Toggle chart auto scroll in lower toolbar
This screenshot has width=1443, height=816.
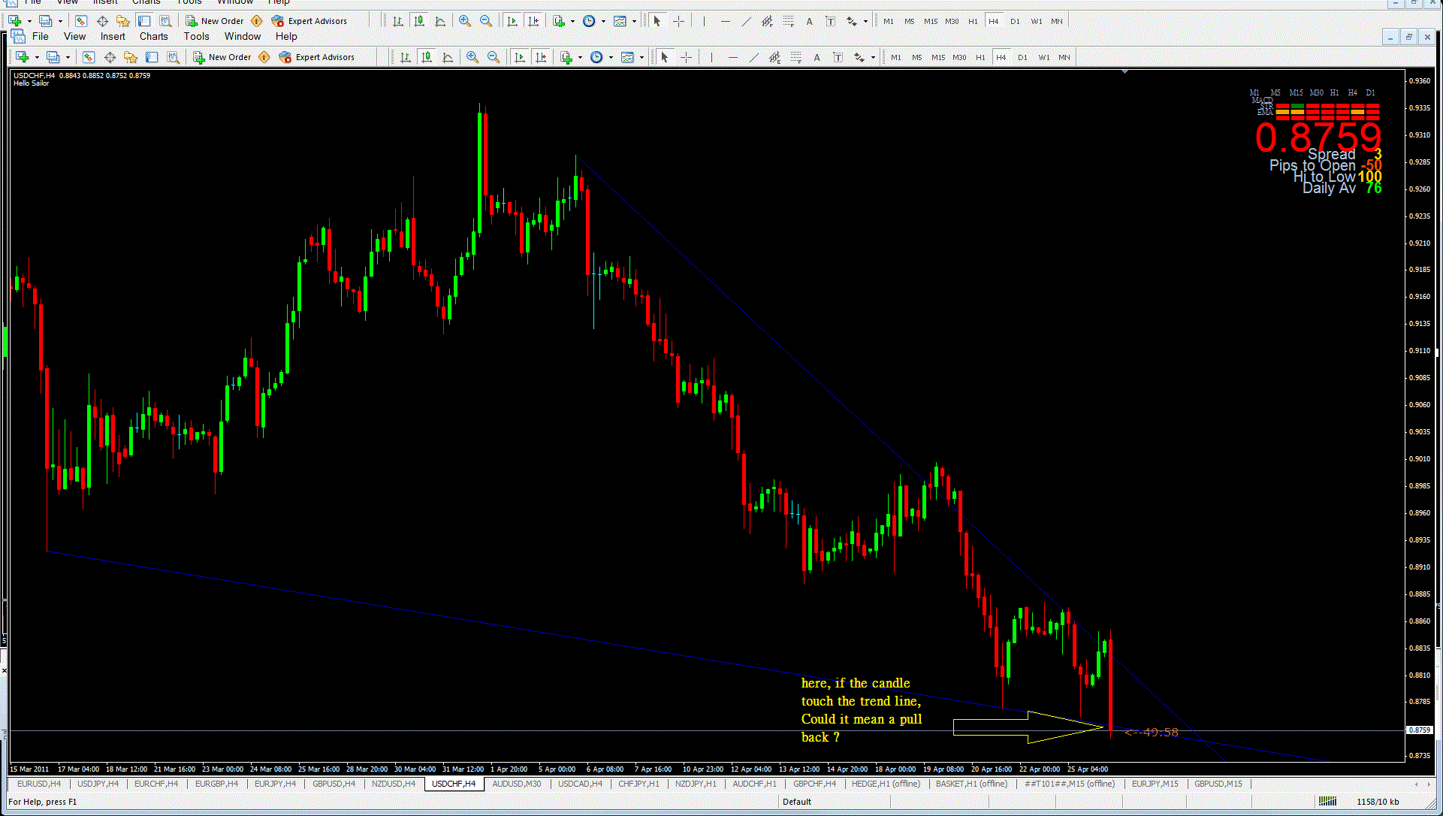pos(520,57)
